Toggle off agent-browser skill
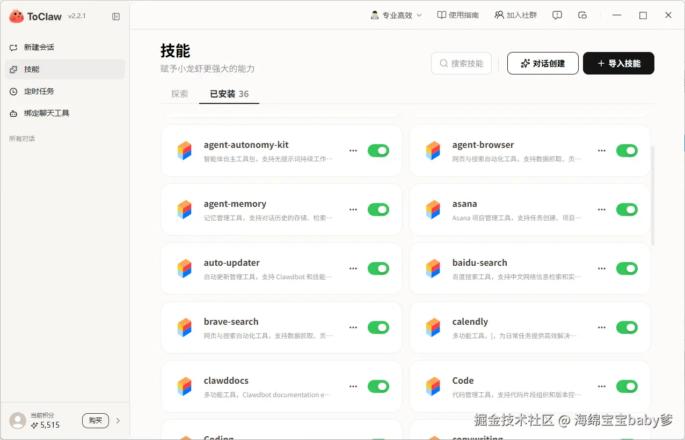685x440 pixels. click(627, 151)
